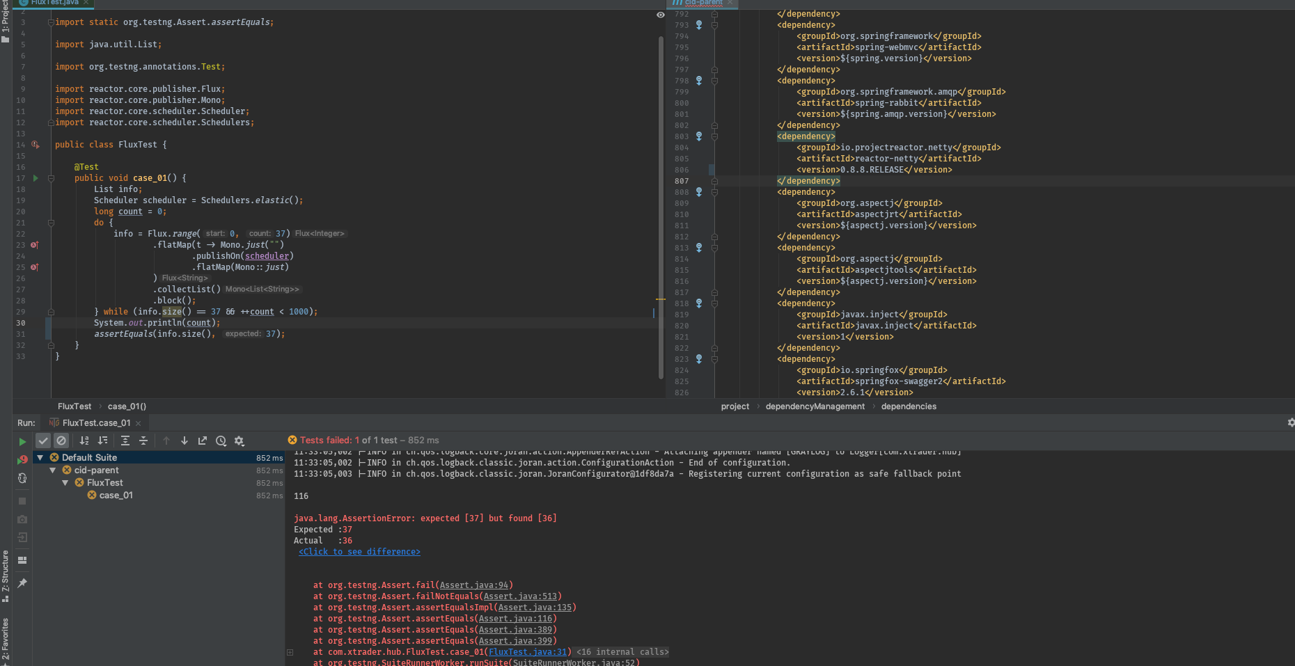Click the eye inspection icon in editor
Screen dimensions: 1295x666
click(660, 15)
